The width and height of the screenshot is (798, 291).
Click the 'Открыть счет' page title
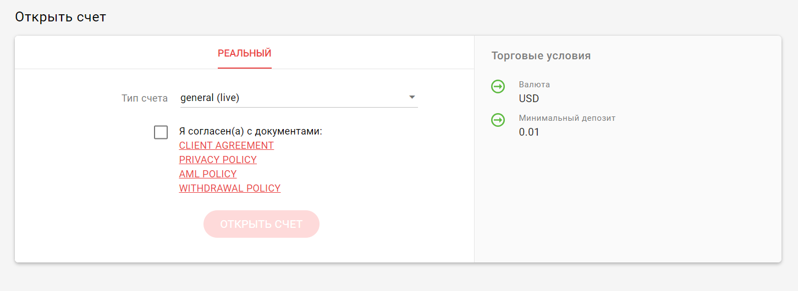pos(60,17)
